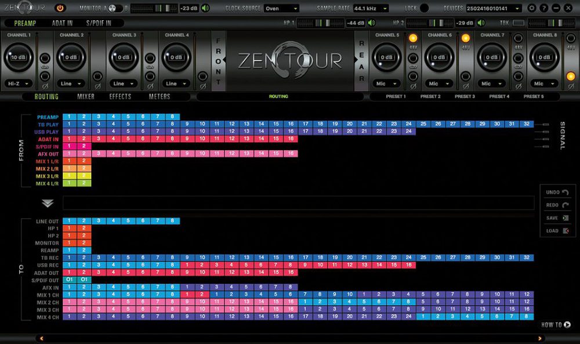The height and width of the screenshot is (344, 580).
Task: Click S/PDIF IN source block 1
Action: click(x=69, y=147)
